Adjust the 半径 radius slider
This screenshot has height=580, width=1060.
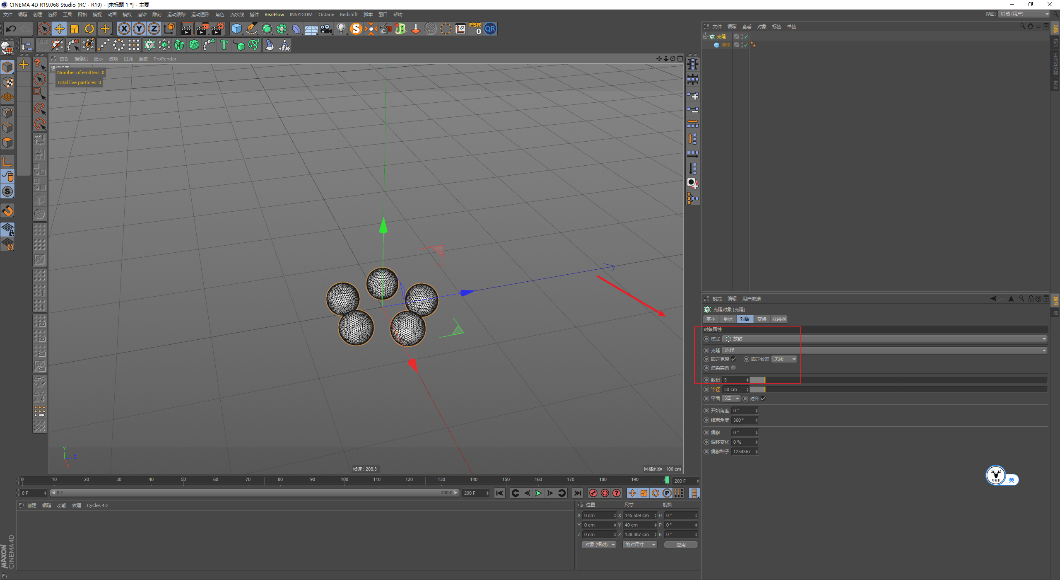pyautogui.click(x=898, y=389)
